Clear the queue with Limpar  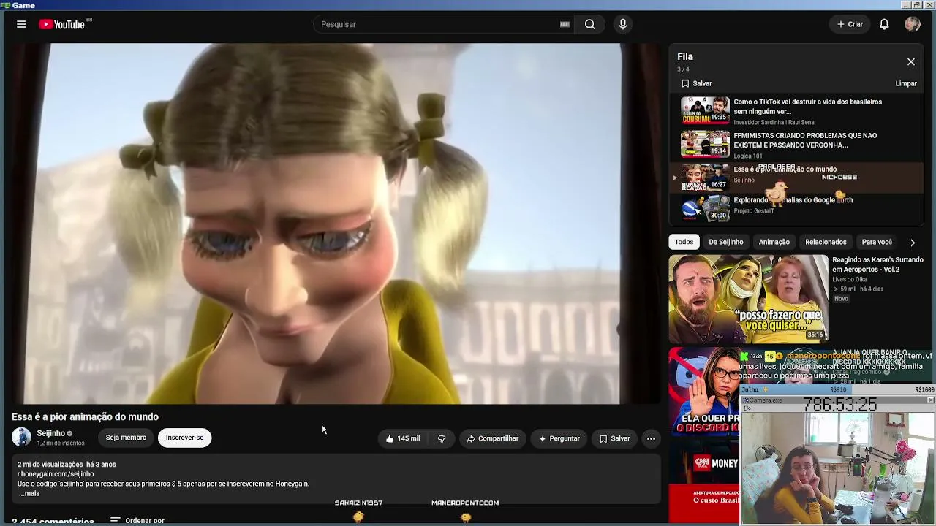pyautogui.click(x=906, y=83)
